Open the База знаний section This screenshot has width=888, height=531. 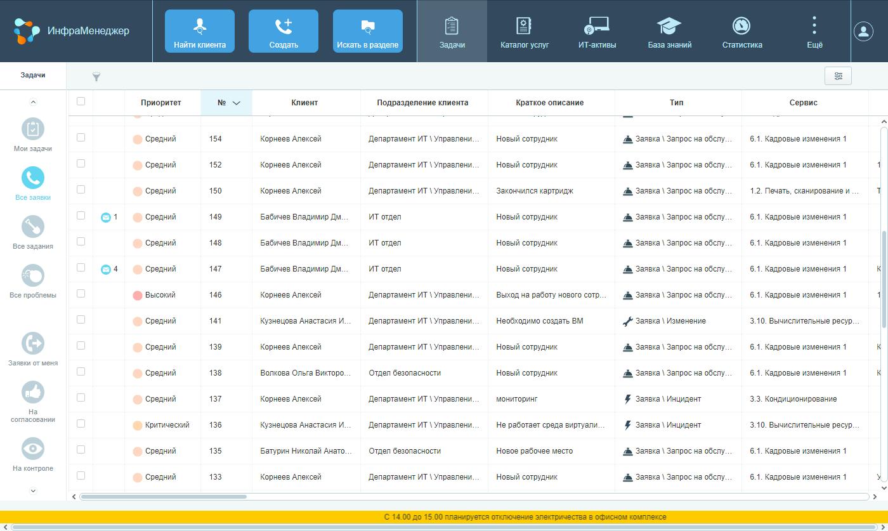(669, 30)
